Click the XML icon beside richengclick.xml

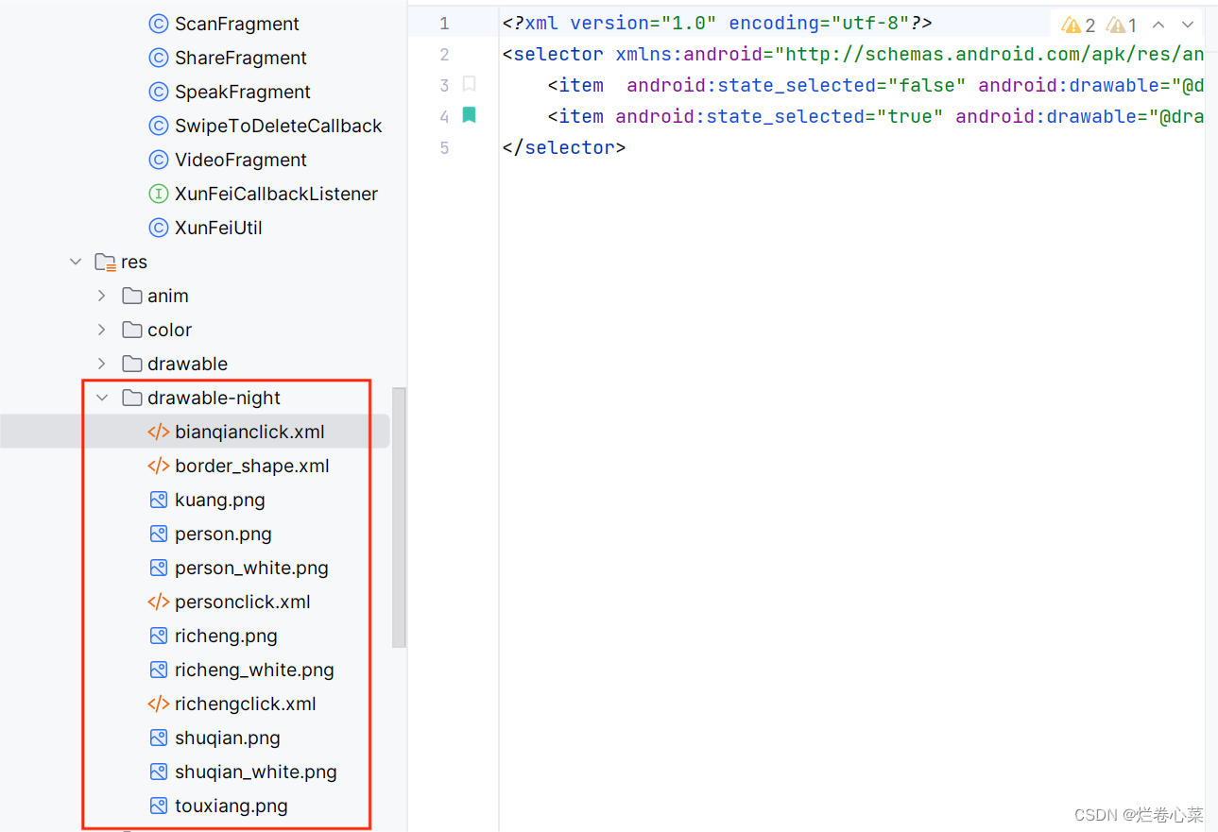click(x=157, y=704)
